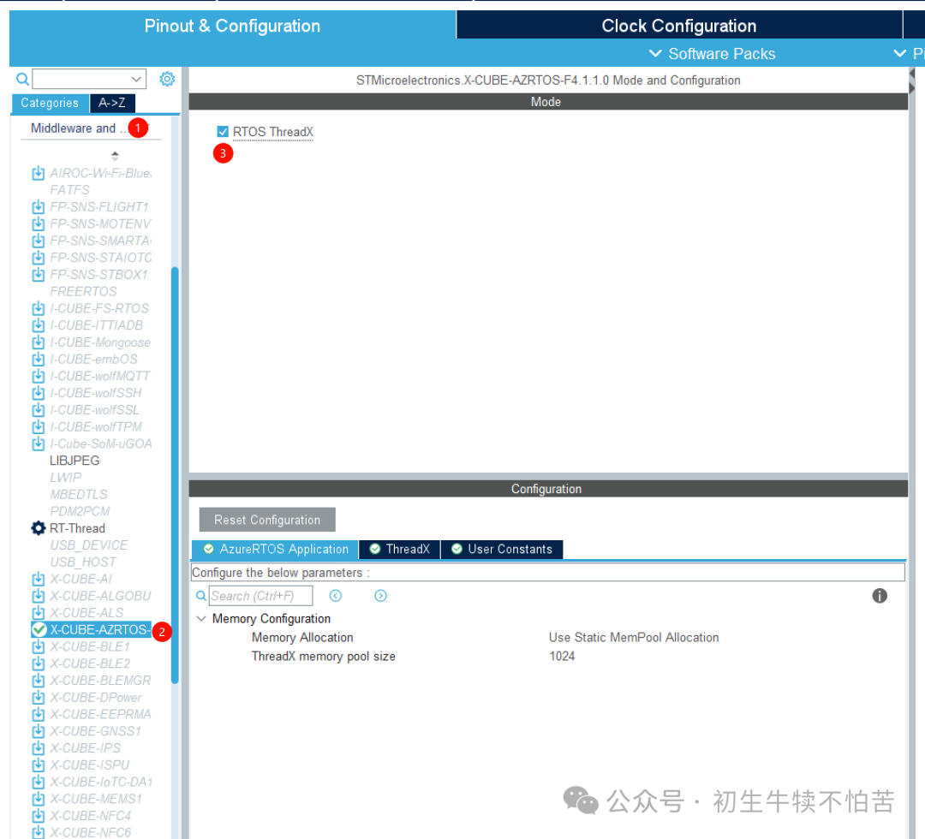Uncheck the RTOS ThreadX checkbox
This screenshot has height=839, width=925.
223,132
